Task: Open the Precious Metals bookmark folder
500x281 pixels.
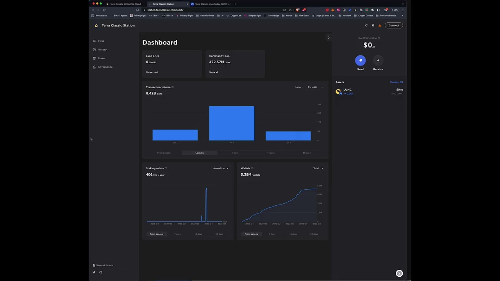Action: click(x=386, y=16)
